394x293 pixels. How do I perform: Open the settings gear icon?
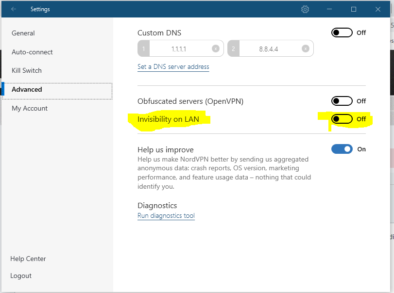305,9
